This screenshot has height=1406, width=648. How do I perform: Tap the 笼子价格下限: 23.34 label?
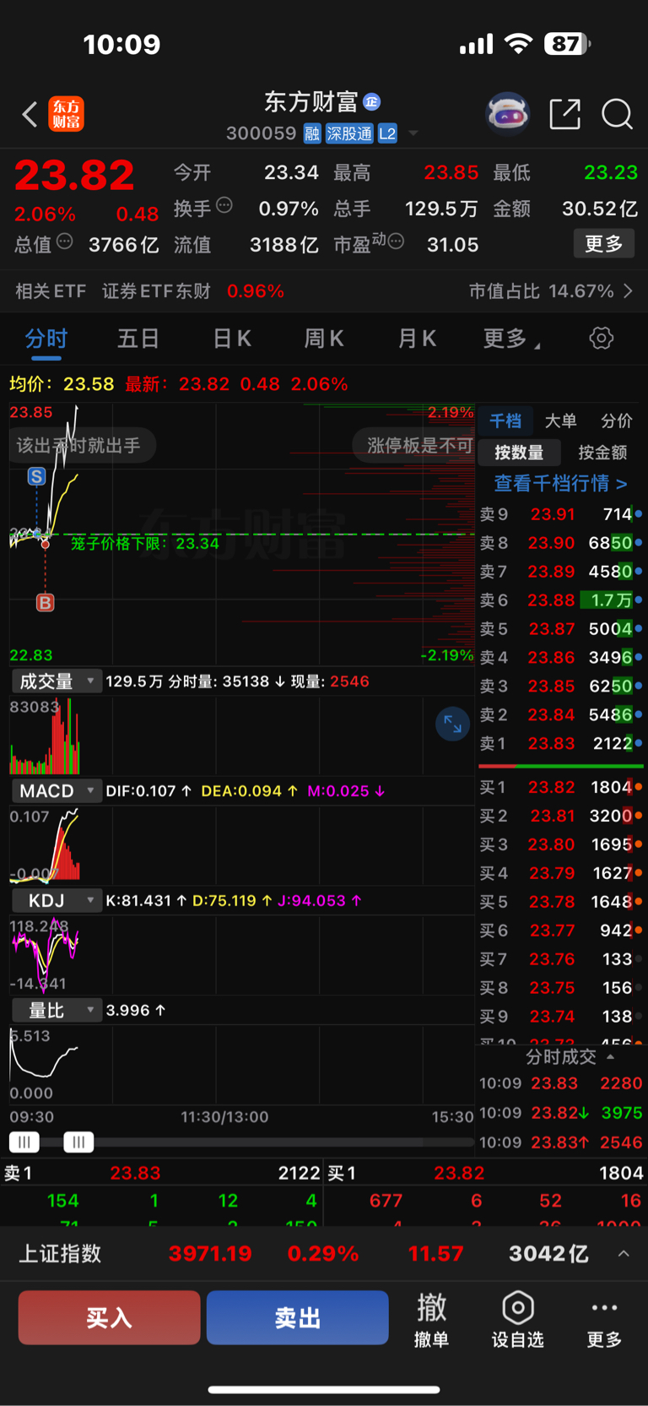coord(145,544)
